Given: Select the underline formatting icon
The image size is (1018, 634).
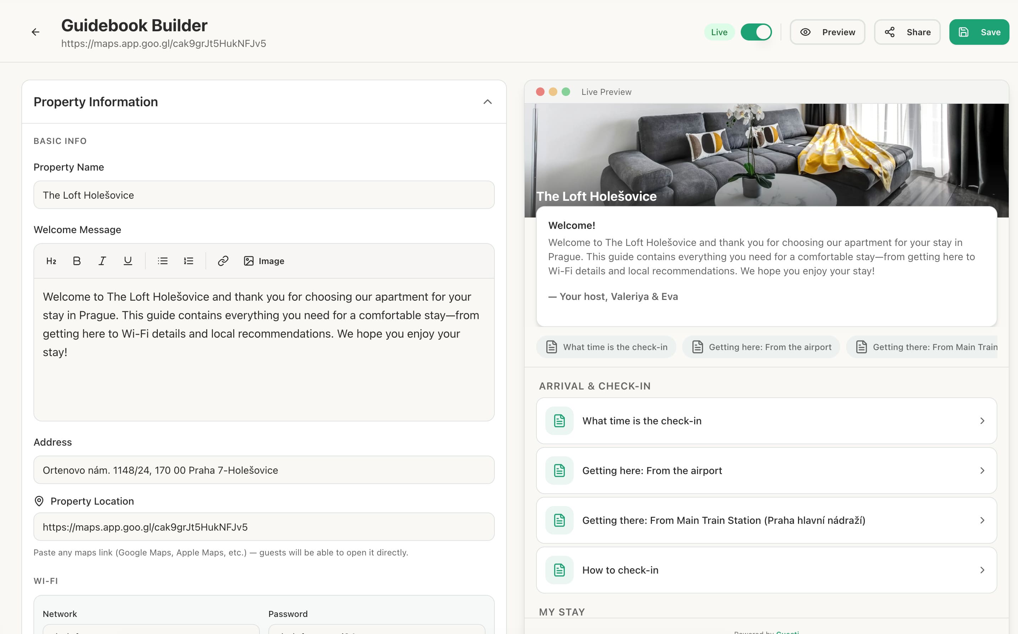Looking at the screenshot, I should [128, 260].
